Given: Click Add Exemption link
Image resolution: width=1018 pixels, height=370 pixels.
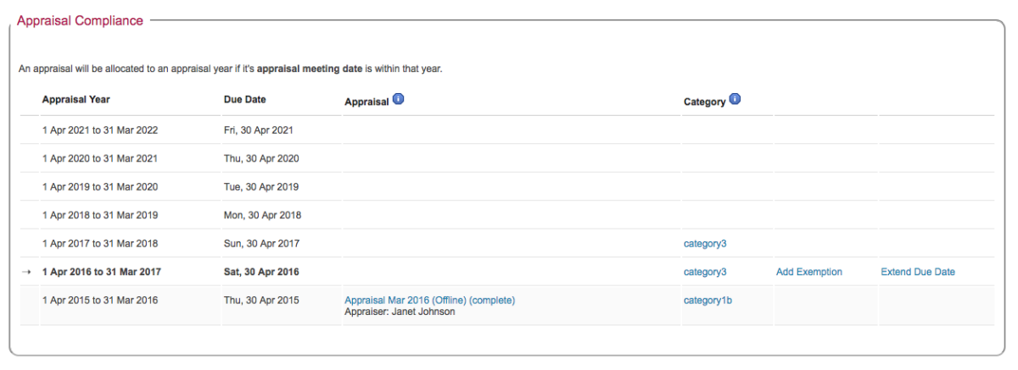Looking at the screenshot, I should pos(808,272).
